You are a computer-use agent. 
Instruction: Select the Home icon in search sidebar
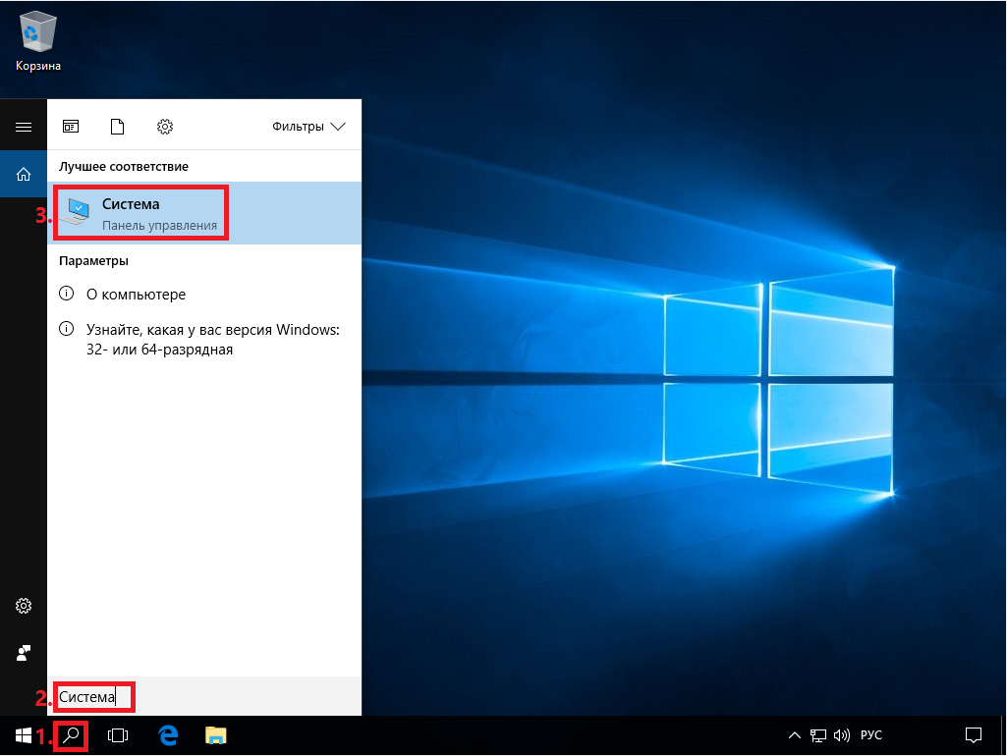click(x=24, y=175)
